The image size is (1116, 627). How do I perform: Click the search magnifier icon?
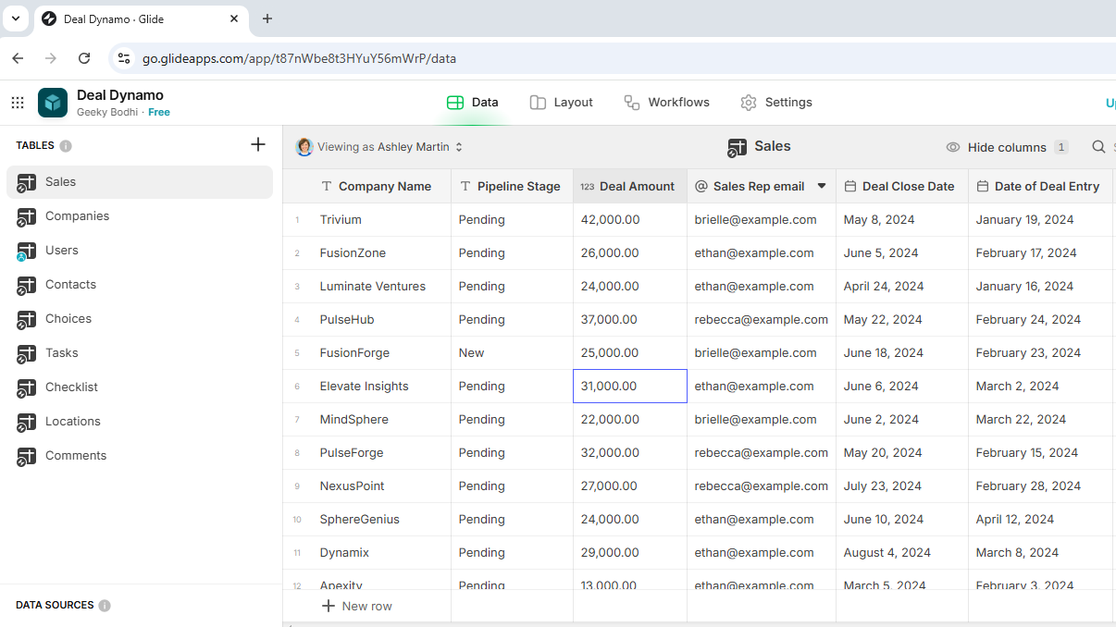(1098, 147)
